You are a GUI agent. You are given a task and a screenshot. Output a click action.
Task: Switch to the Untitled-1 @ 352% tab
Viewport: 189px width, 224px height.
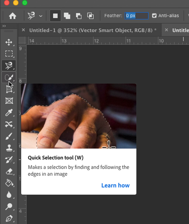(93, 30)
